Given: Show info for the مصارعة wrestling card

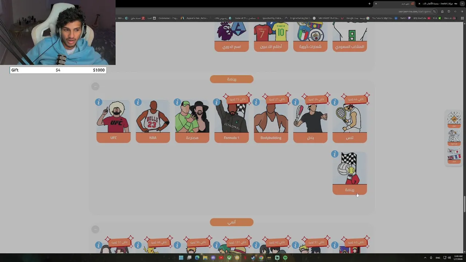Looking at the screenshot, I should tap(177, 102).
